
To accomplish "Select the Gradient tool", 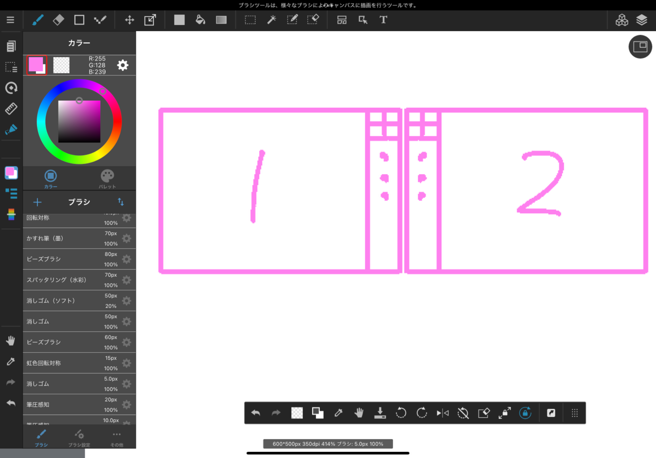I will click(x=221, y=20).
